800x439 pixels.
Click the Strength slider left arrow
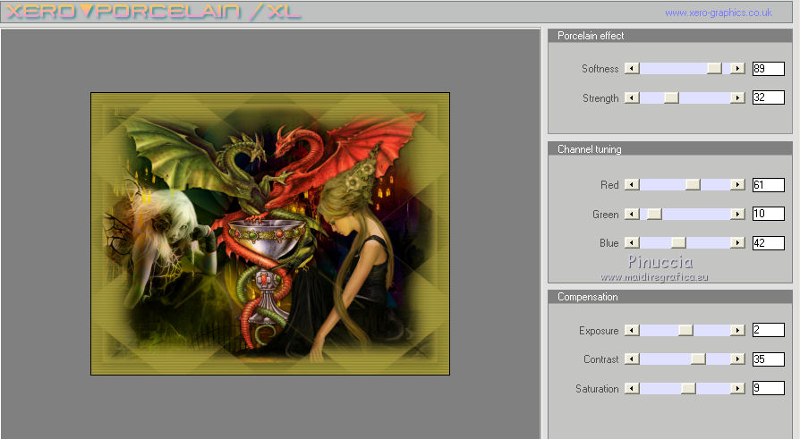632,97
